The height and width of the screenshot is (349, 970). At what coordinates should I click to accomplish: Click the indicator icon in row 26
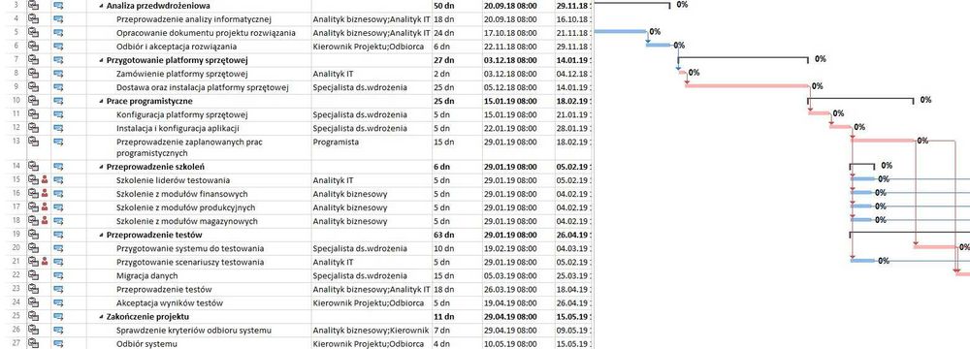pos(33,330)
